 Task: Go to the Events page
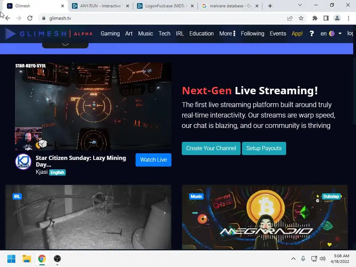pos(278,34)
